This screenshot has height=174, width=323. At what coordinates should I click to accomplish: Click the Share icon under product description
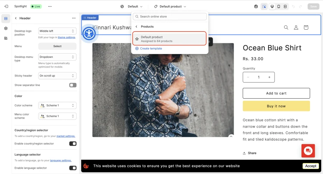click(244, 153)
